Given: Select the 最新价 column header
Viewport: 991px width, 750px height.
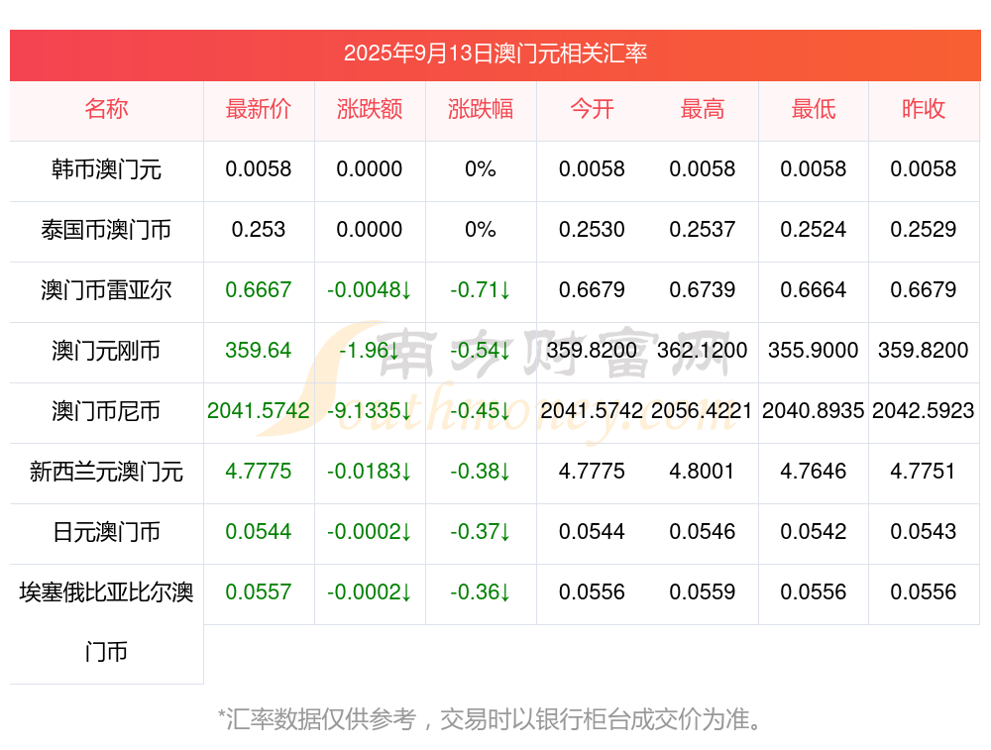Looking at the screenshot, I should (x=259, y=109).
